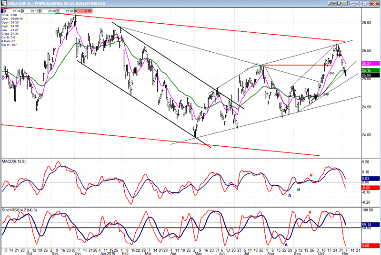Click the red 'v' marker in StochRSI panel
The height and width of the screenshot is (255, 381).
311,212
